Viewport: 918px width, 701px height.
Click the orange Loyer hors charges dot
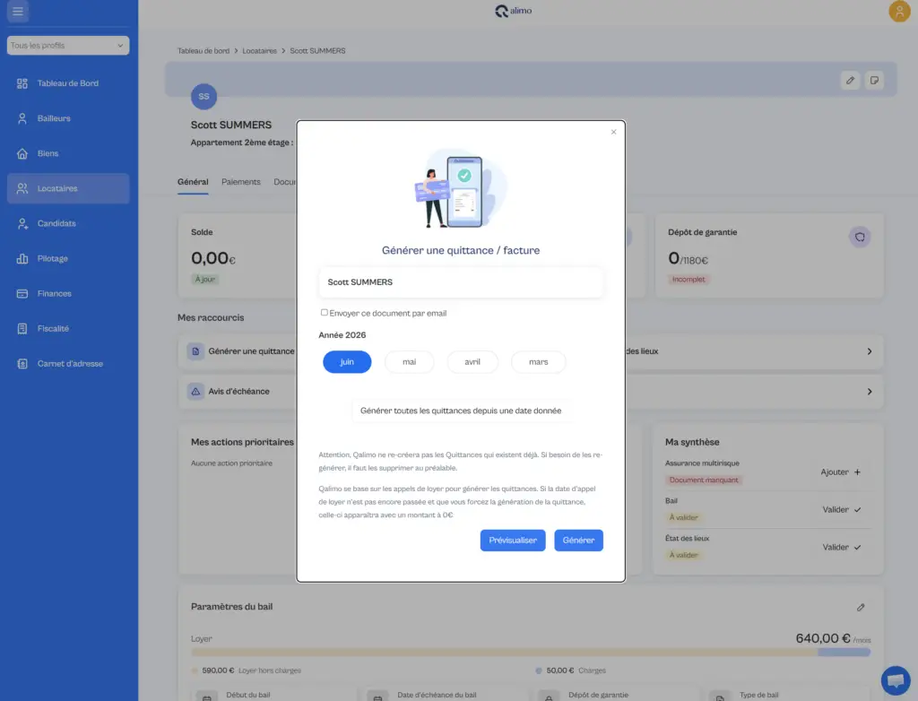point(195,671)
